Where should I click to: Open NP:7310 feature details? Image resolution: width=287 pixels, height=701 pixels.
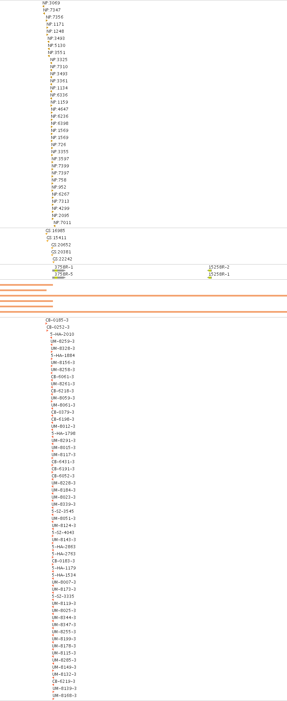point(59,67)
